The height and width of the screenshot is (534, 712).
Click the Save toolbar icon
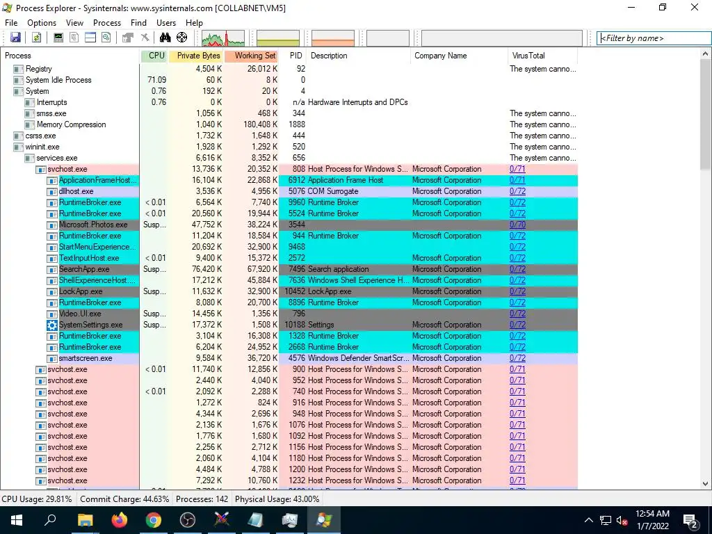tap(15, 38)
